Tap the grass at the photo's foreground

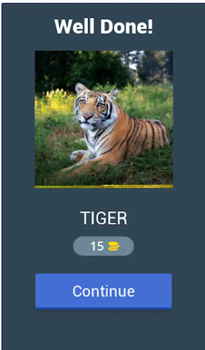click(x=104, y=176)
